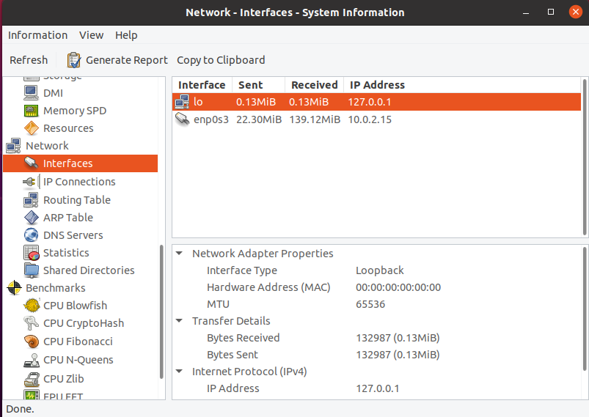Image resolution: width=589 pixels, height=417 pixels.
Task: Select the CPU Fibonacci shell icon
Action: (x=32, y=342)
